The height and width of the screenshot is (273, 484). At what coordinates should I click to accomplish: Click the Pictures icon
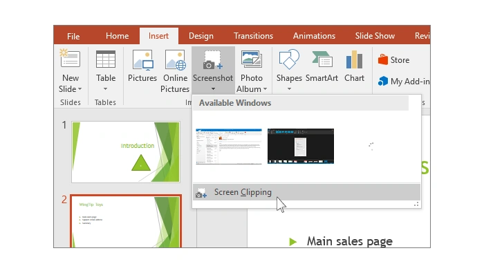click(x=142, y=60)
